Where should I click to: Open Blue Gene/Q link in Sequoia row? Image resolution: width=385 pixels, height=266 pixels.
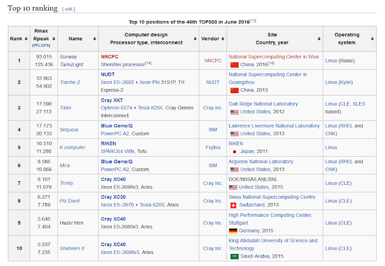point(117,125)
